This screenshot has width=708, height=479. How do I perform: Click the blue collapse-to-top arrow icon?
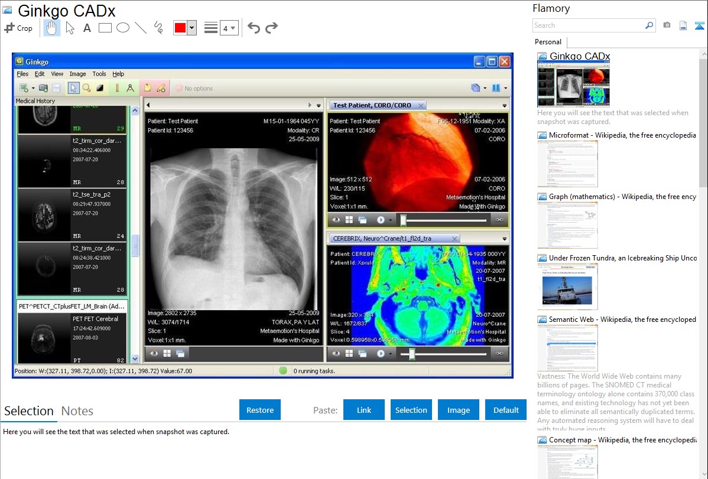[699, 25]
